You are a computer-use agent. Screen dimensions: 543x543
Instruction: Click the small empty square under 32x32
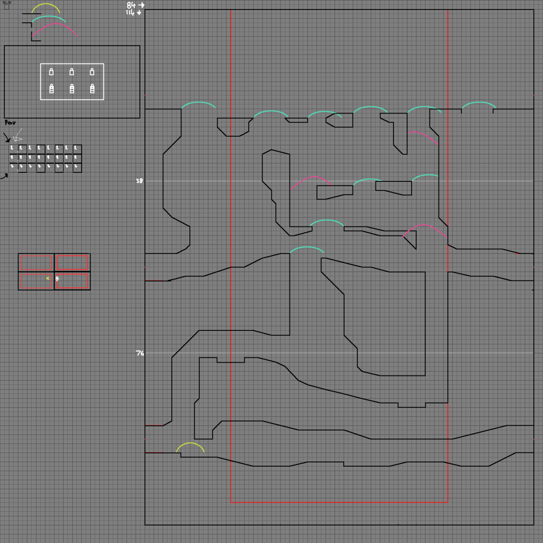tap(6, 7)
